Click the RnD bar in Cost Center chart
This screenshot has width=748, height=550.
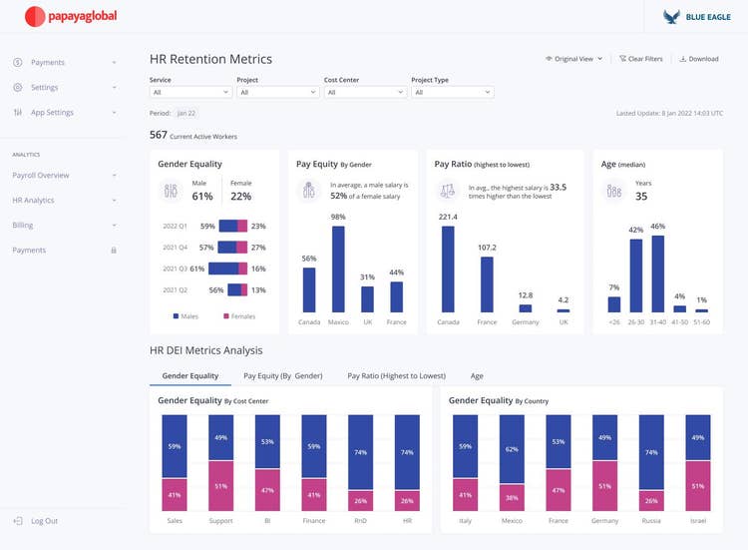pyautogui.click(x=361, y=462)
